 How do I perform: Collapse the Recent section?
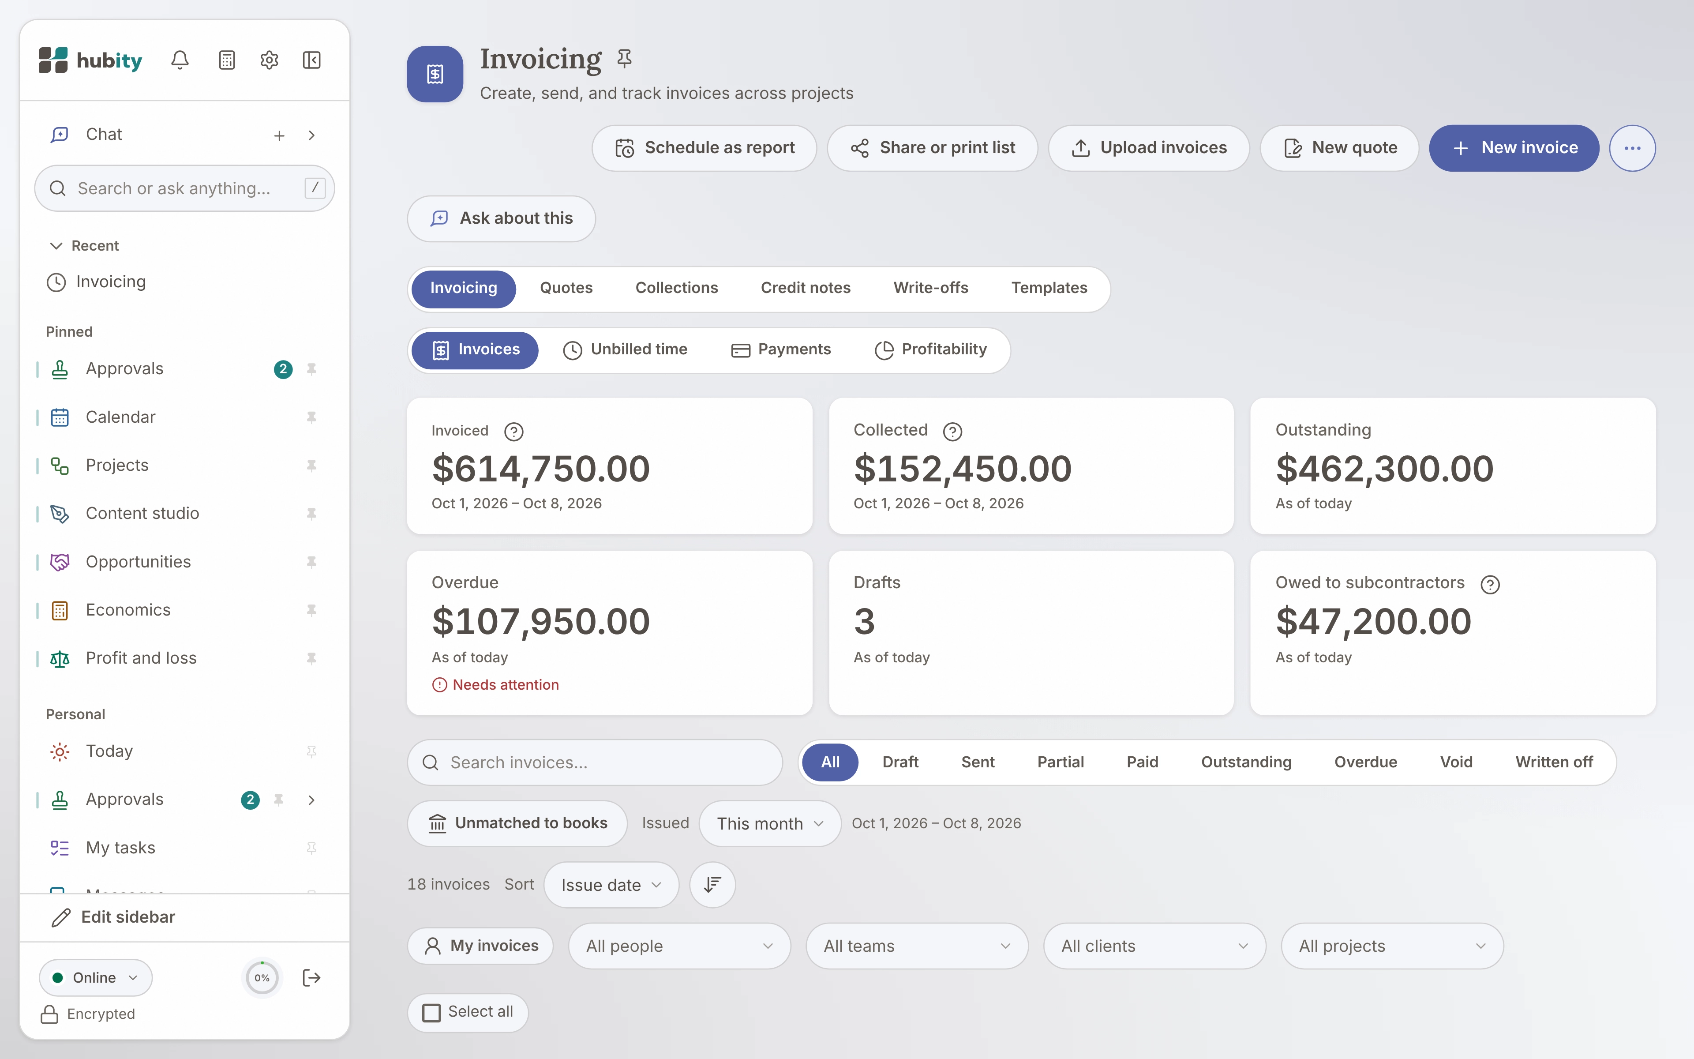click(84, 246)
